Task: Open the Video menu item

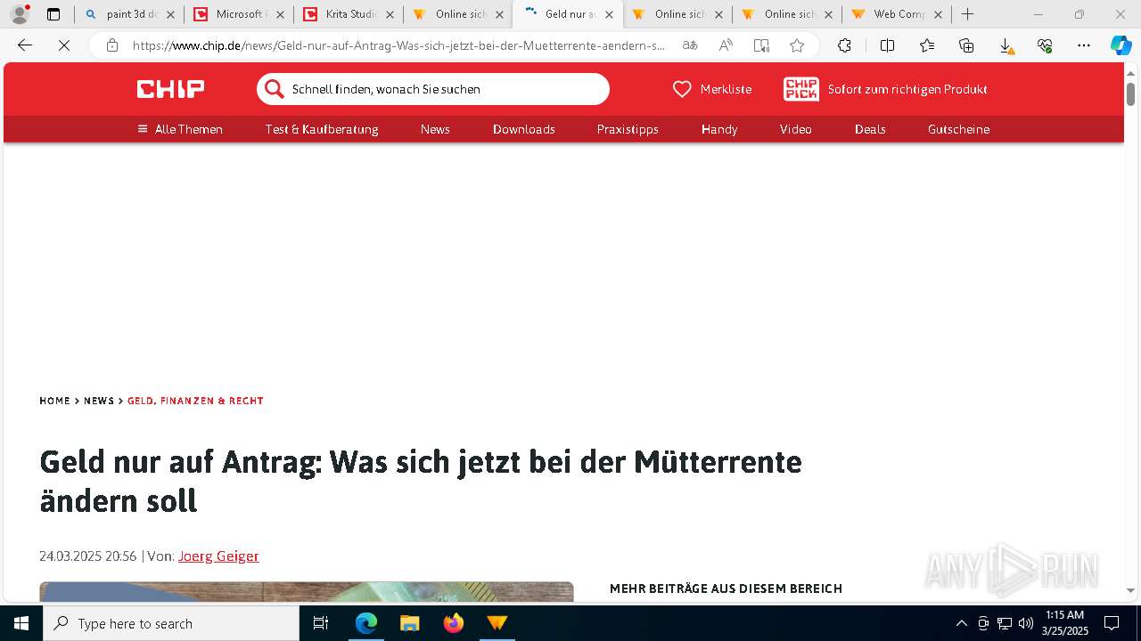Action: tap(796, 129)
